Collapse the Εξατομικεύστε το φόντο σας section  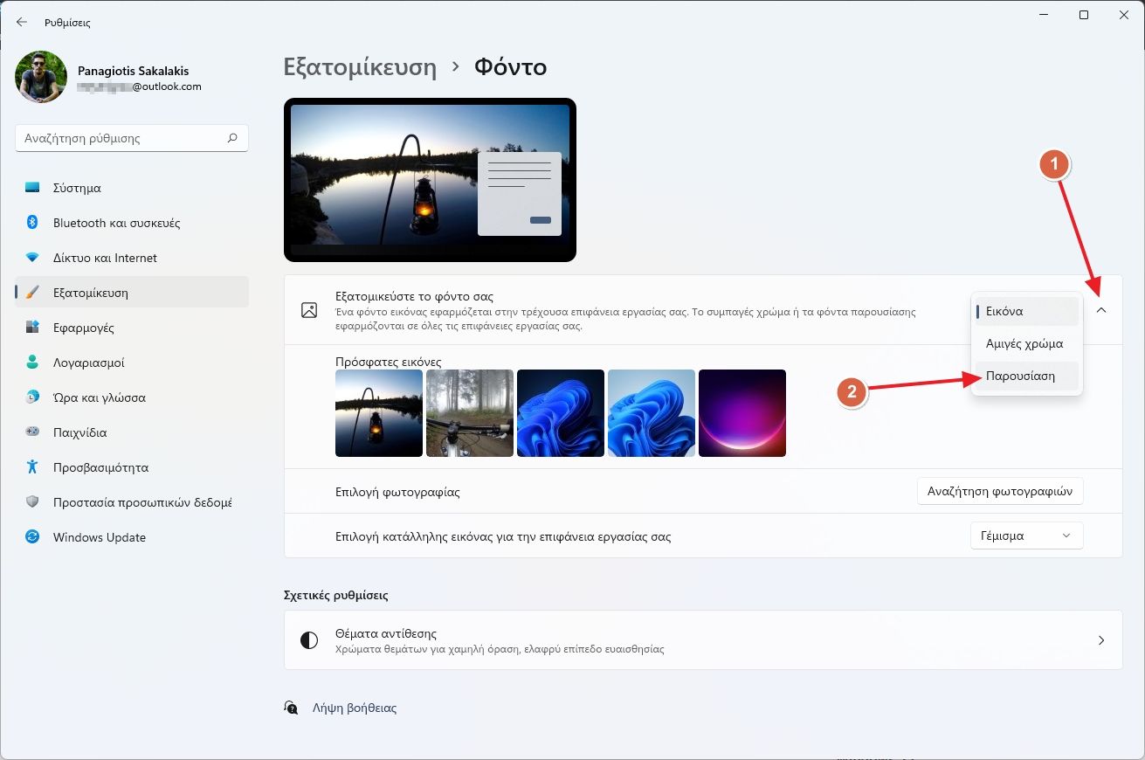click(x=1100, y=310)
